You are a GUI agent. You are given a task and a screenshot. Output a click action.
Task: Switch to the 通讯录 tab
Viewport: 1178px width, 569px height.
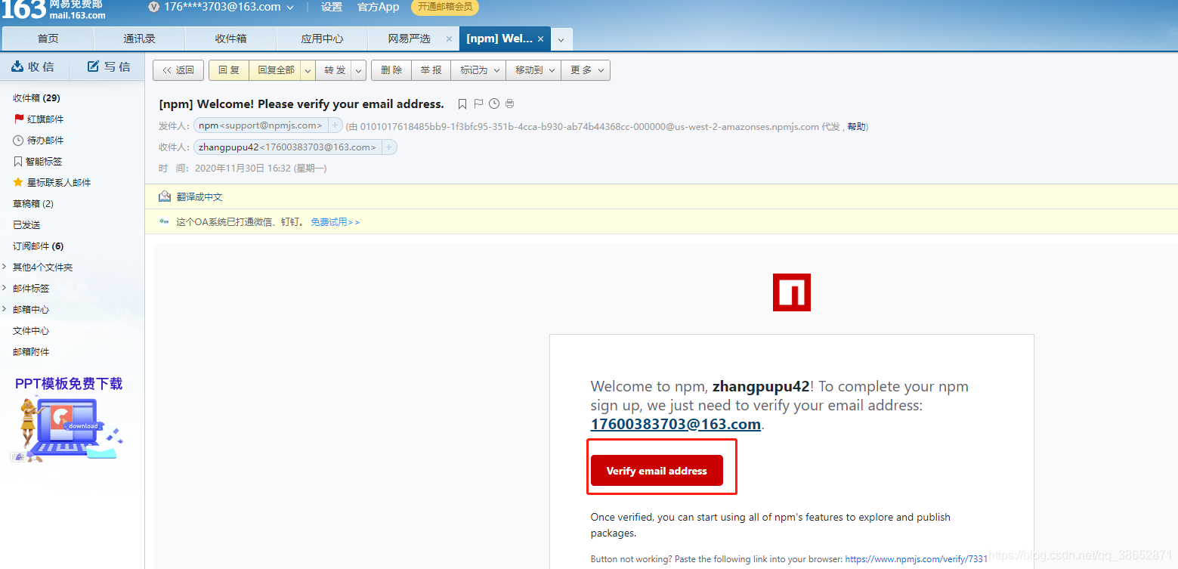point(140,39)
